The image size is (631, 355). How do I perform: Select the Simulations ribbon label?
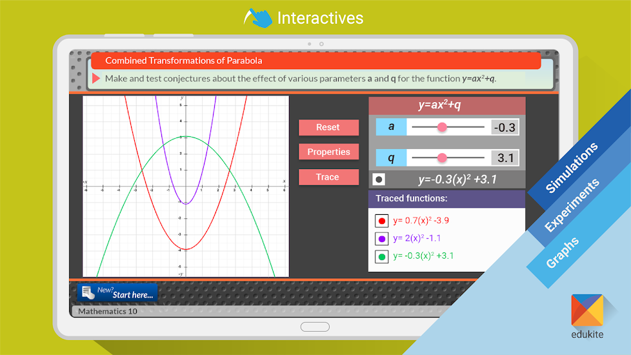coord(572,168)
